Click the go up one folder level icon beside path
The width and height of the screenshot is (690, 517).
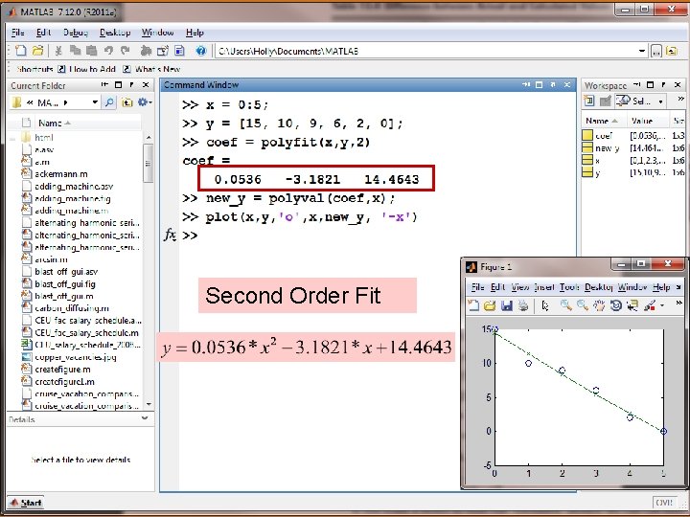click(672, 52)
